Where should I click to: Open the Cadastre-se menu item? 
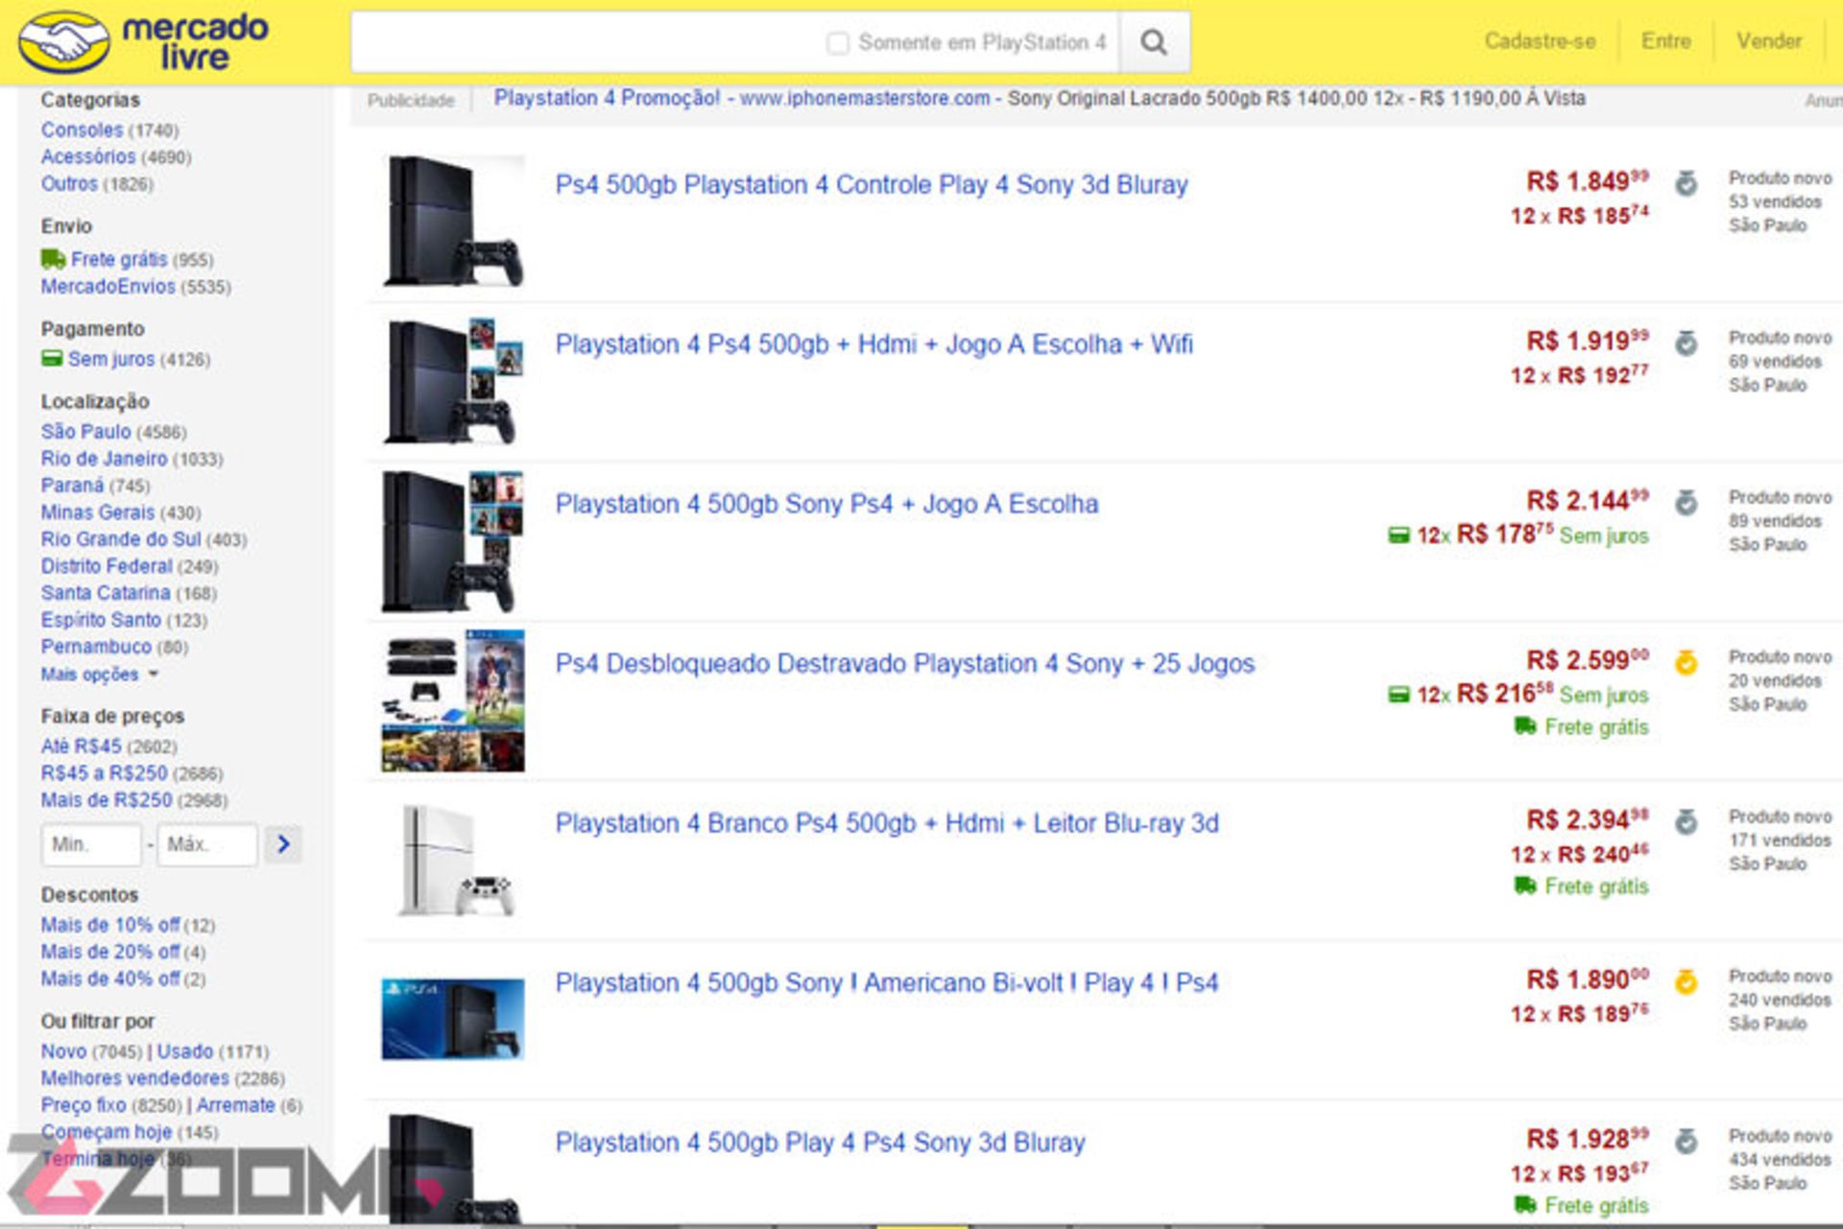(1540, 41)
